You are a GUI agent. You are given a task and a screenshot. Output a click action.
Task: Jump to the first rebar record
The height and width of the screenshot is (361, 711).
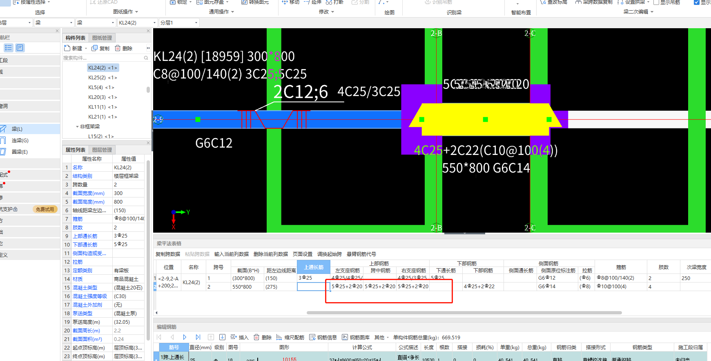point(159,337)
